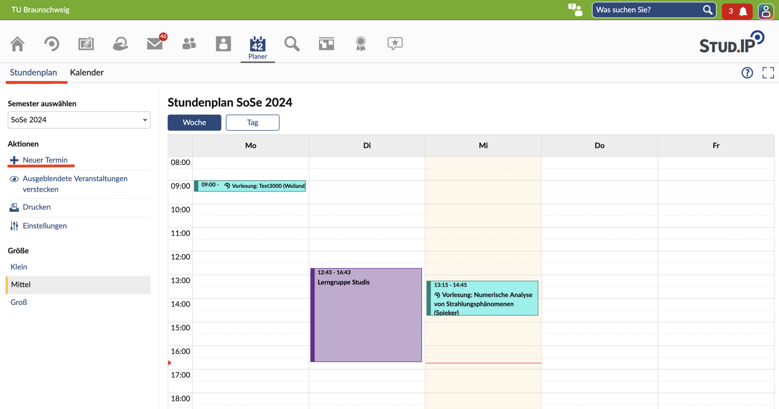
Task: Open Vorlesung Numerische Analyse entry
Action: [x=482, y=298]
